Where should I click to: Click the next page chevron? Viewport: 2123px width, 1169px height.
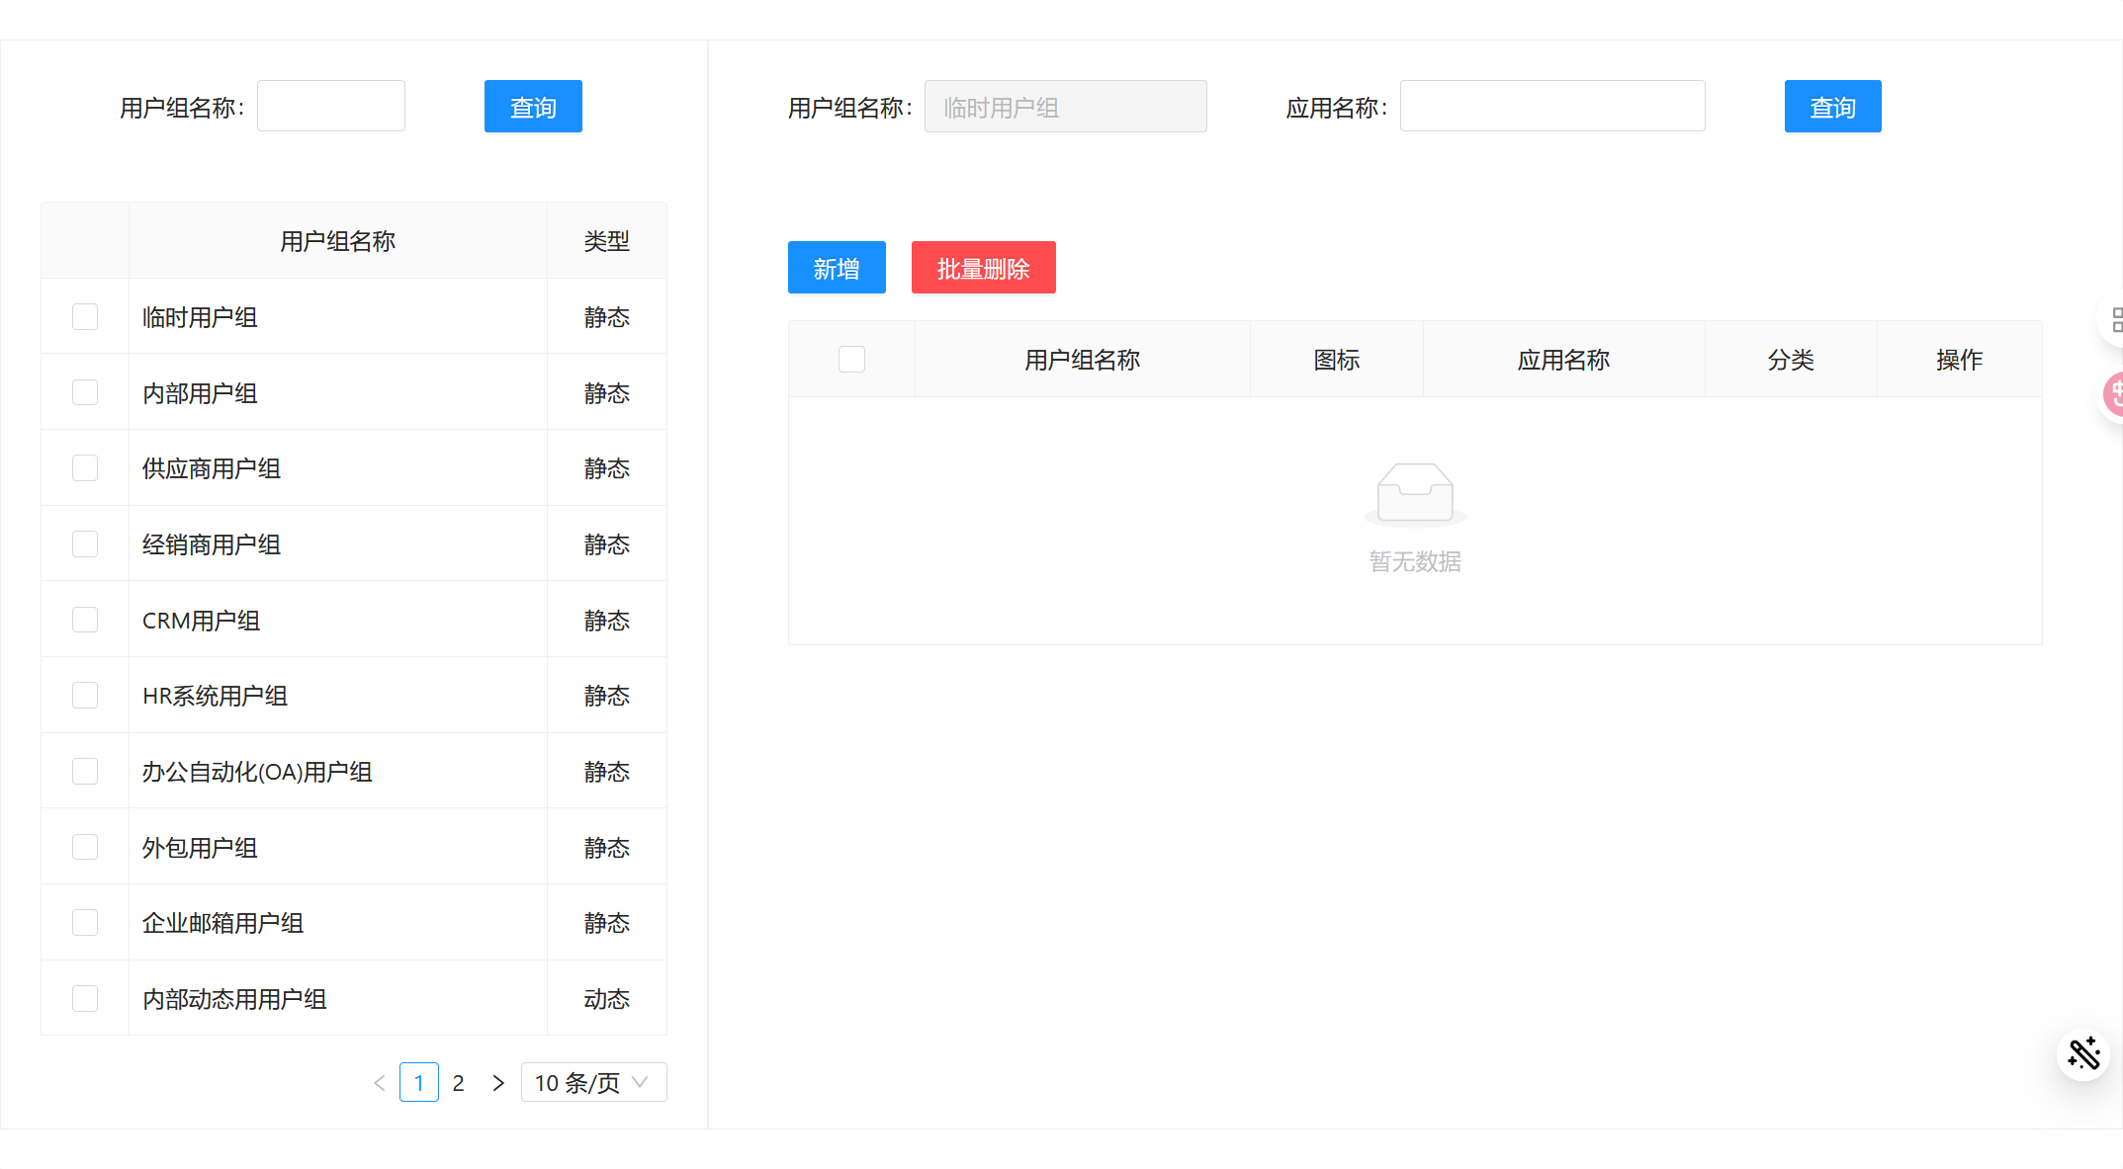497,1082
